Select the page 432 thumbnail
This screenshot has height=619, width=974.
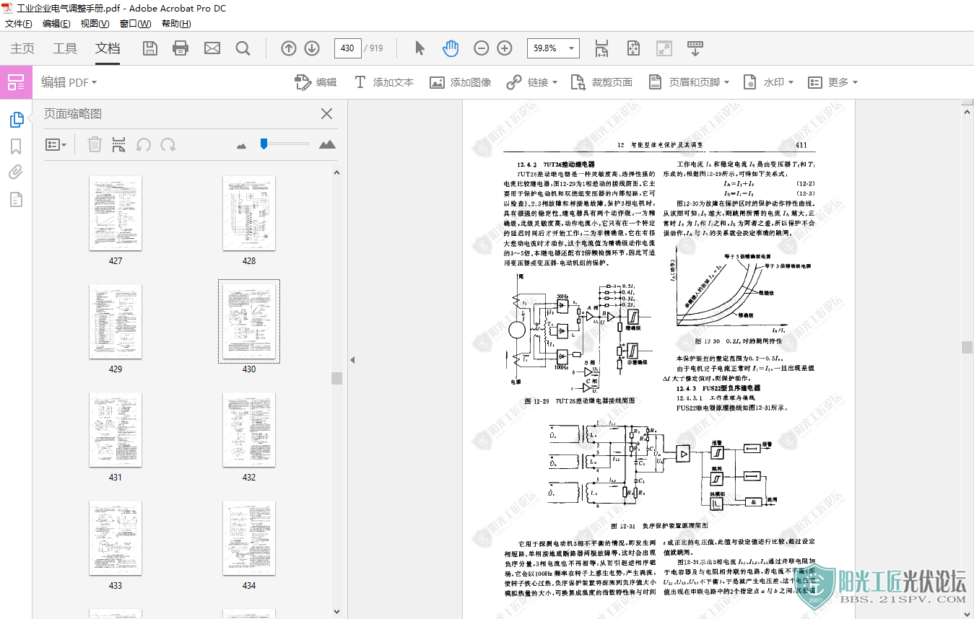249,429
